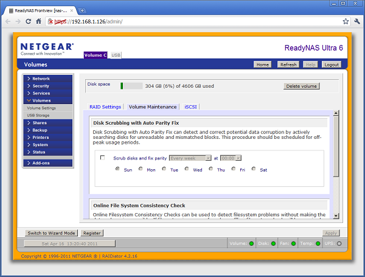
Task: Open Chrome wrench settings menu
Action: tap(357, 21)
